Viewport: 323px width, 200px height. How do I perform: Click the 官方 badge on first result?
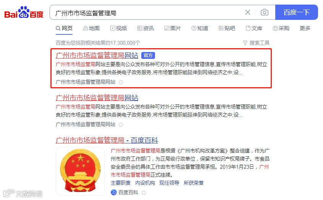(148, 55)
